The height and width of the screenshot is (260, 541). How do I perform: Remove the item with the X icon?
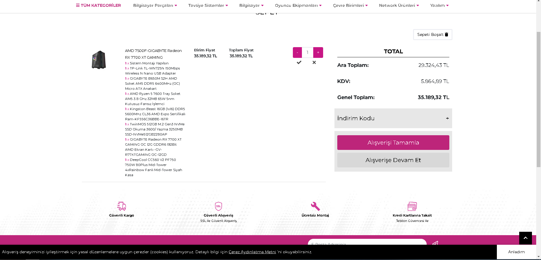[x=314, y=62]
